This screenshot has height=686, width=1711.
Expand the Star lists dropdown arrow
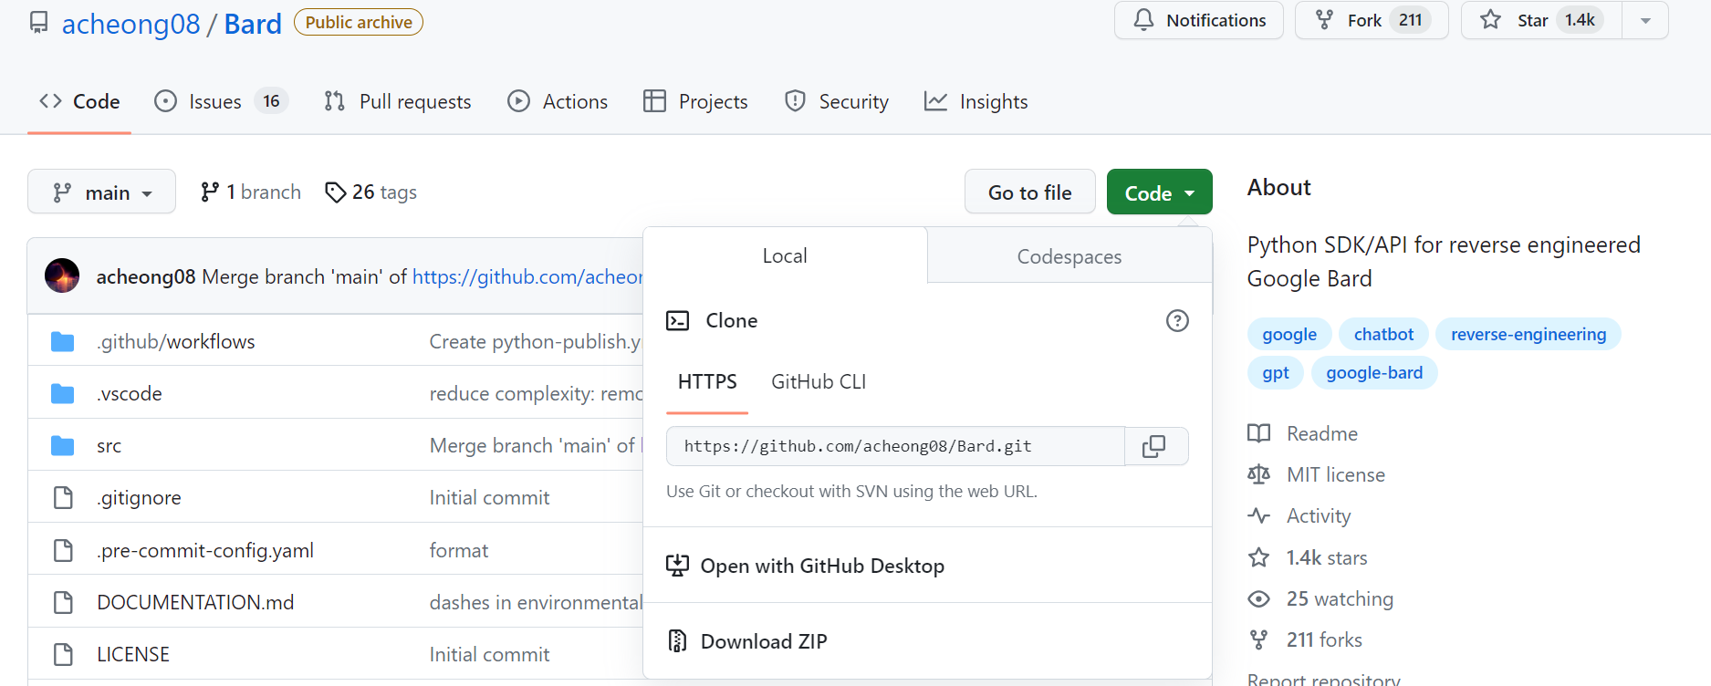[x=1645, y=20]
